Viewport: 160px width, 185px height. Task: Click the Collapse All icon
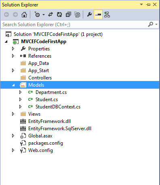pos(68,15)
